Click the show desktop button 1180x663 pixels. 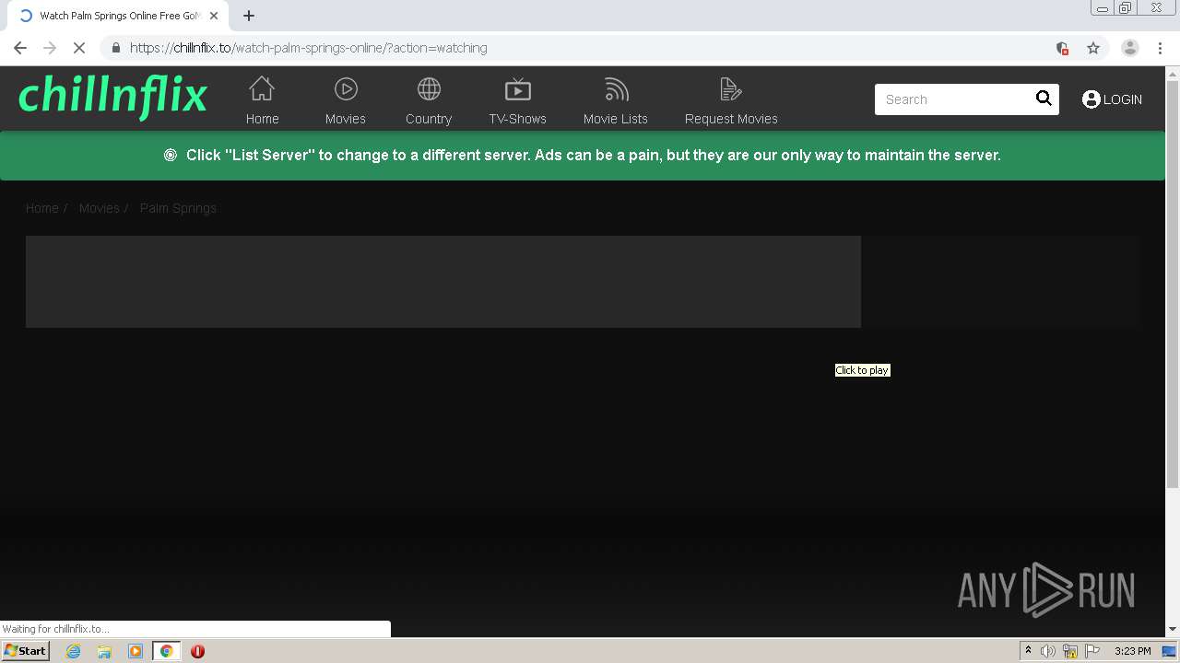pyautogui.click(x=1169, y=651)
